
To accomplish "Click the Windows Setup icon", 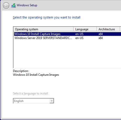I will click(13, 5).
